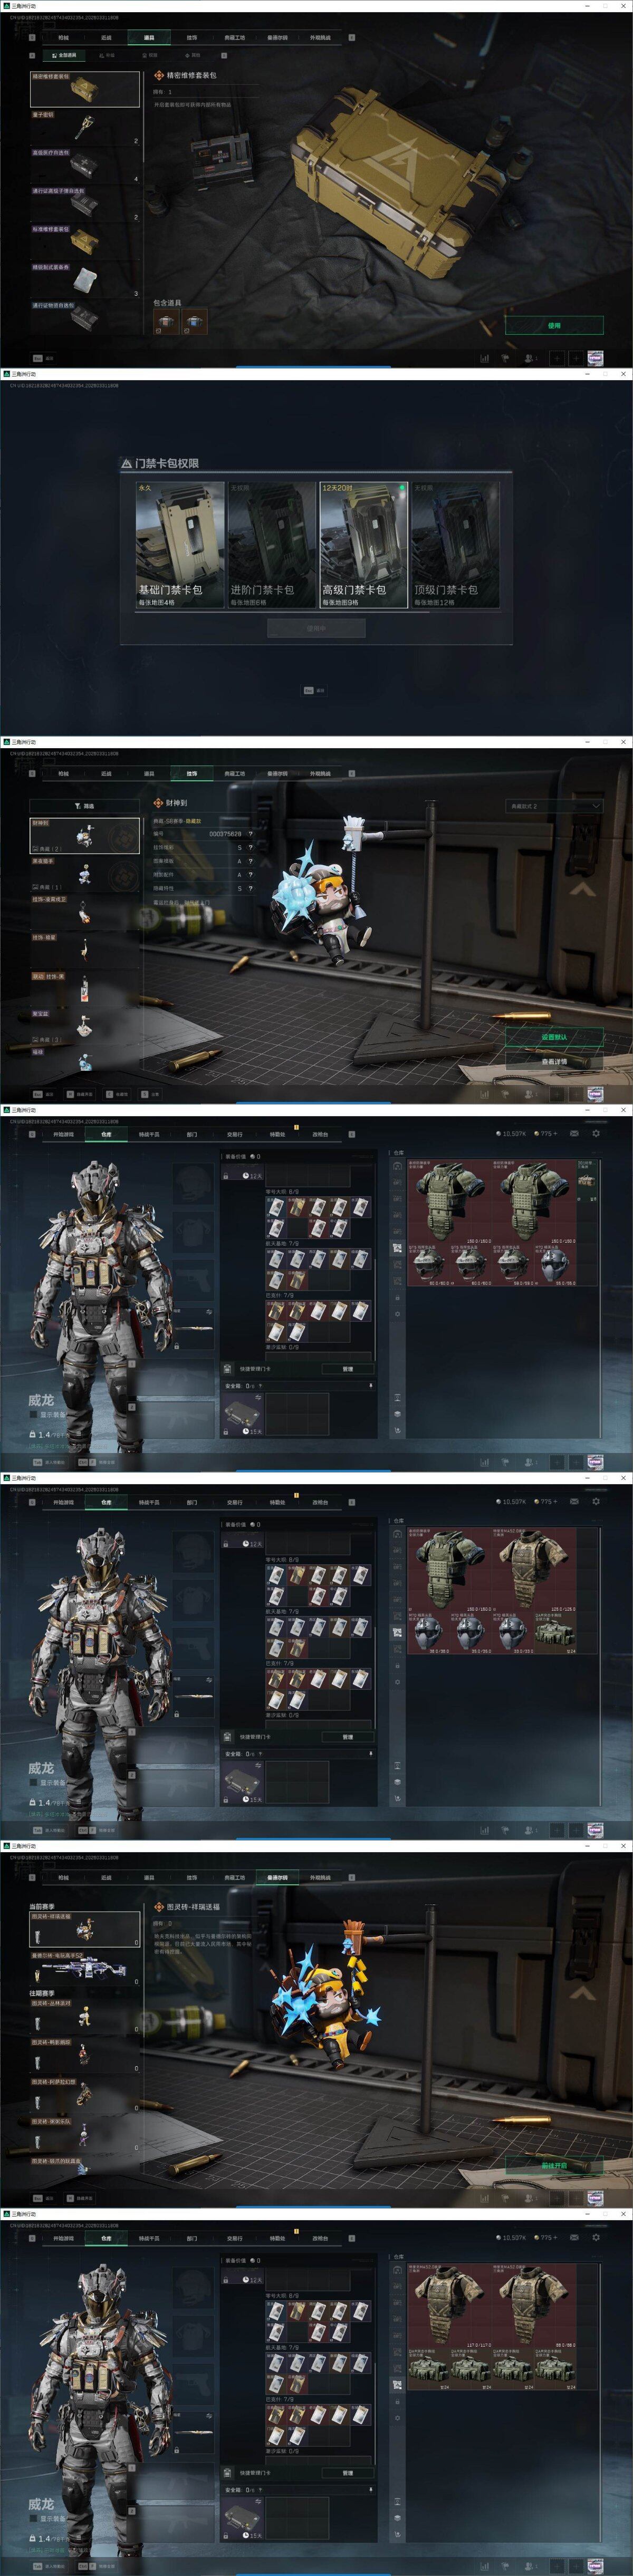Click 775 + add currency in warehouse with two green vests

point(546,1134)
